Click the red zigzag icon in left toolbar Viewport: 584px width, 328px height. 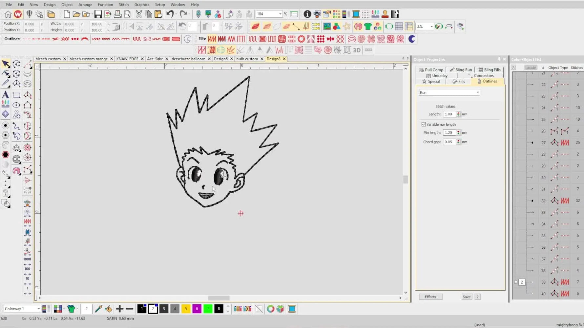coord(28,222)
